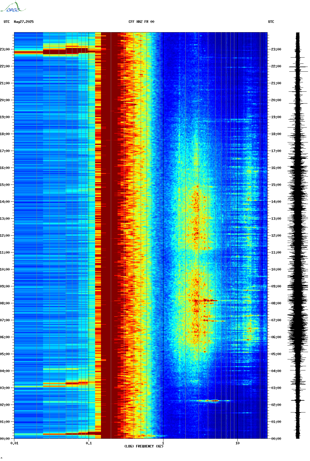Viewport: 310px width, 461px height.
Task: Click the right-axis 21:00 time label
Action: pyautogui.click(x=276, y=83)
